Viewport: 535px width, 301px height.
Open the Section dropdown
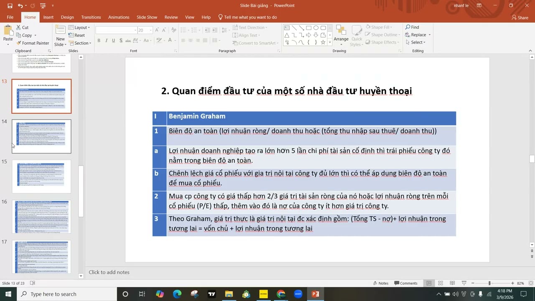point(80,43)
